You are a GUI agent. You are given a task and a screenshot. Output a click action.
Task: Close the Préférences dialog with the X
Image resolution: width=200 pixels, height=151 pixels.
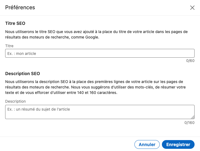click(192, 8)
